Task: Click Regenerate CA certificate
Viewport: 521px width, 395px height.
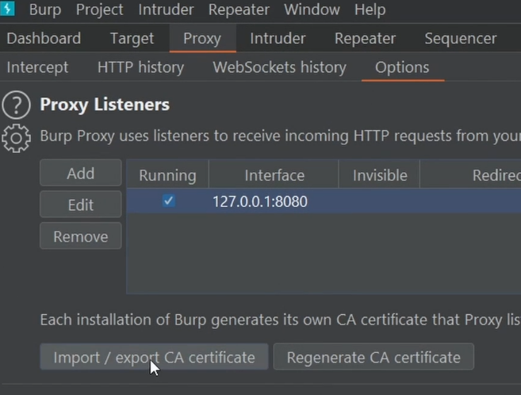Action: (374, 357)
